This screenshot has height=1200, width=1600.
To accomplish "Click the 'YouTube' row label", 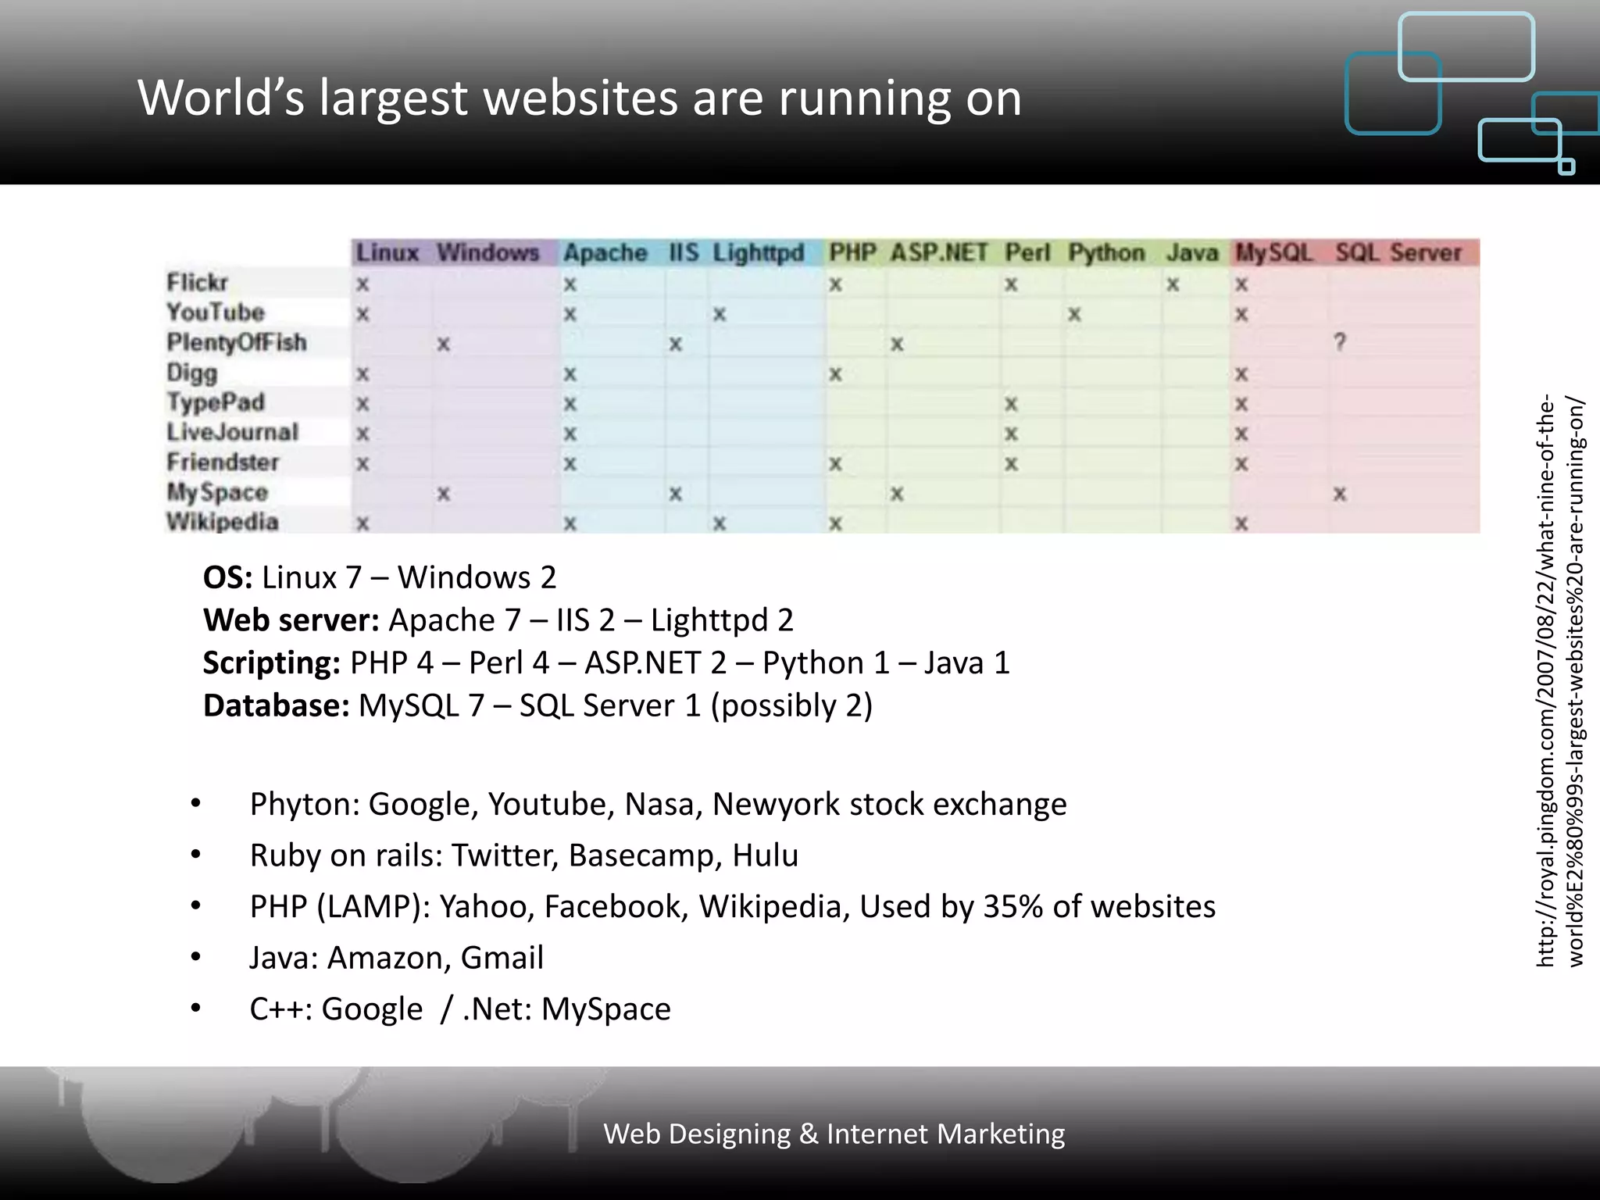I will [x=216, y=312].
